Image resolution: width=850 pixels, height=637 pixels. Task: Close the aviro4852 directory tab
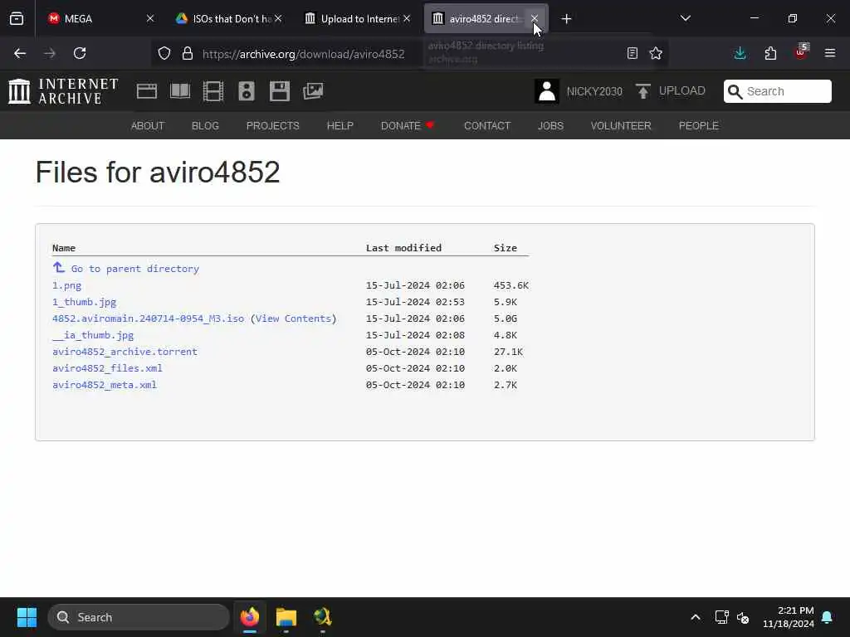535,18
